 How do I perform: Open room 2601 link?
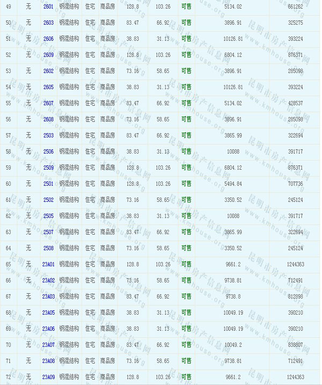(48, 6)
